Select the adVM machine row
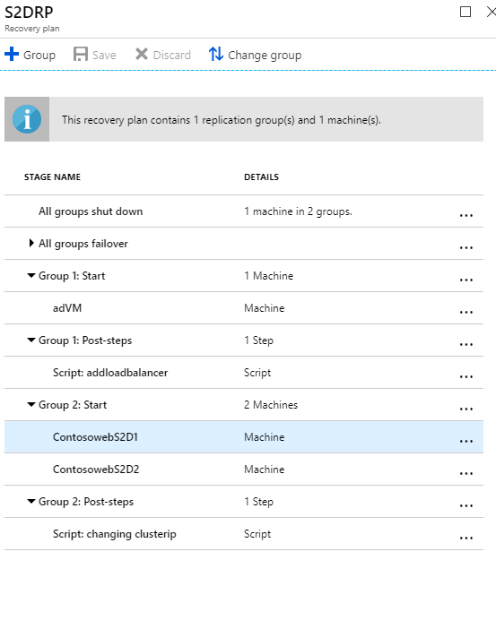The width and height of the screenshot is (496, 629). click(x=244, y=308)
